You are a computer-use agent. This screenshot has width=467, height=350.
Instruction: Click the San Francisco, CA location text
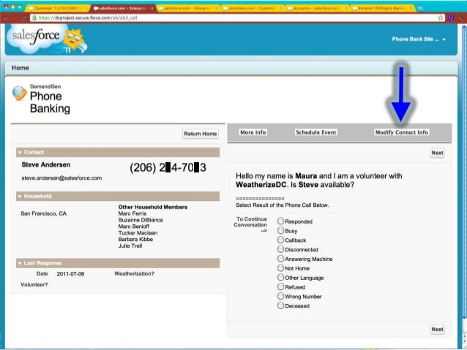(x=43, y=213)
